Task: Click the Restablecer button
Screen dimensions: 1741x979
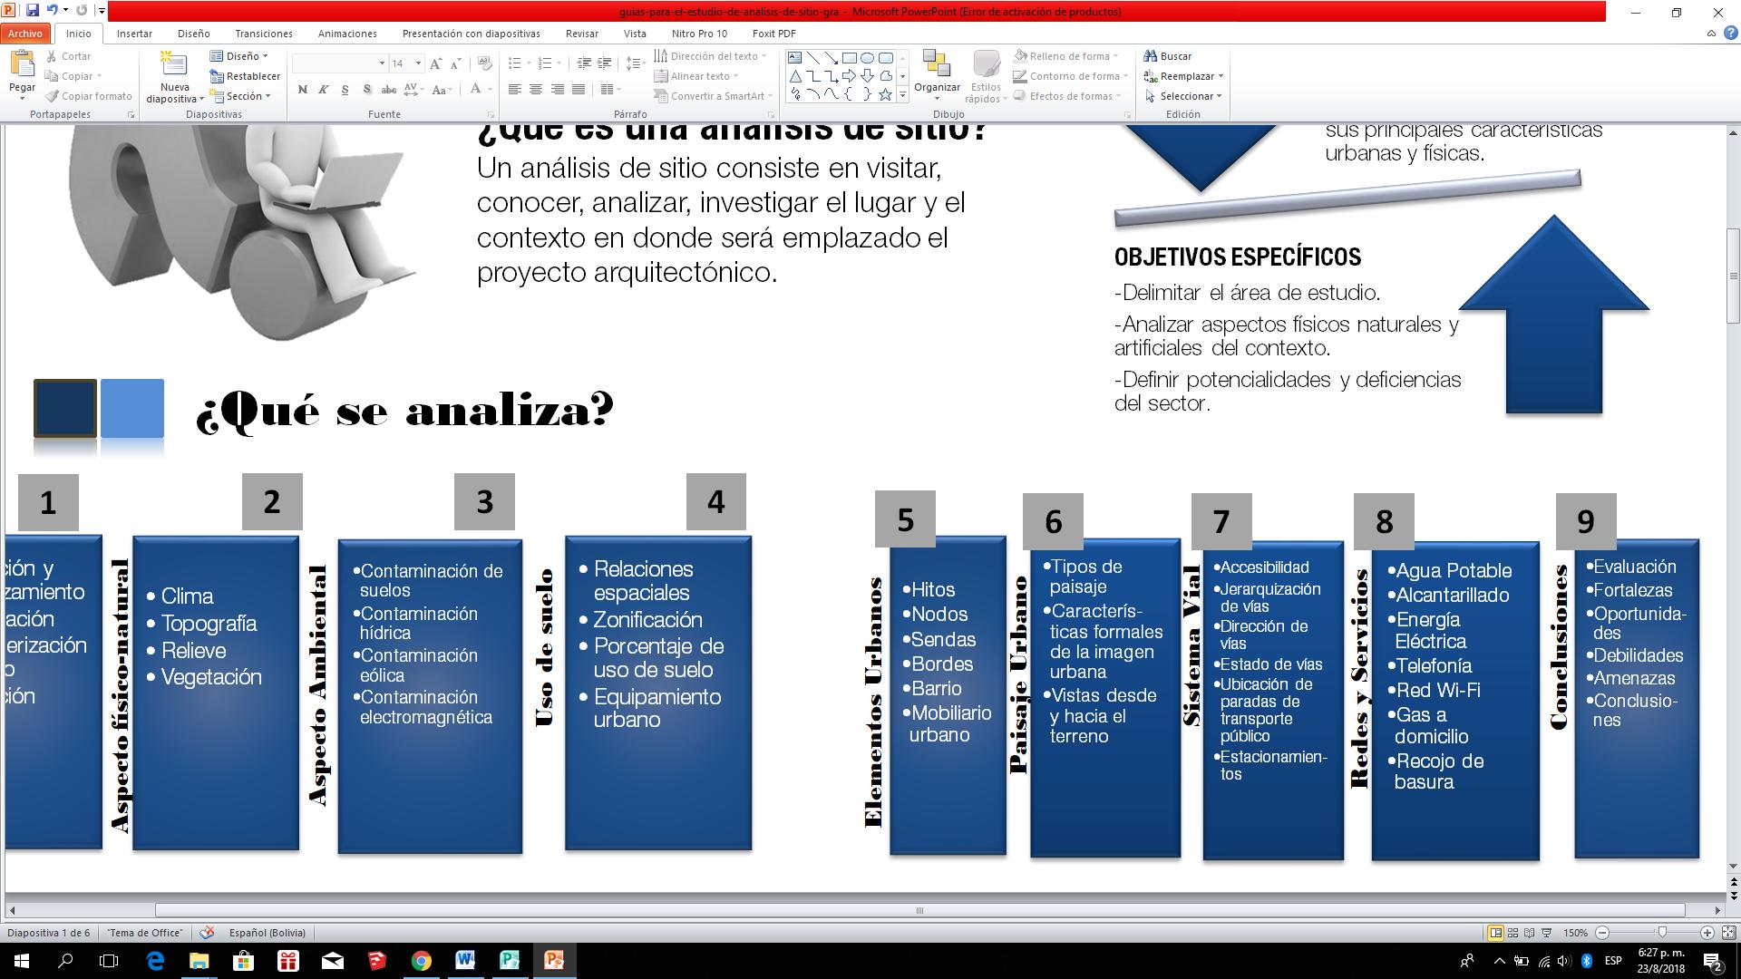Action: pyautogui.click(x=245, y=76)
